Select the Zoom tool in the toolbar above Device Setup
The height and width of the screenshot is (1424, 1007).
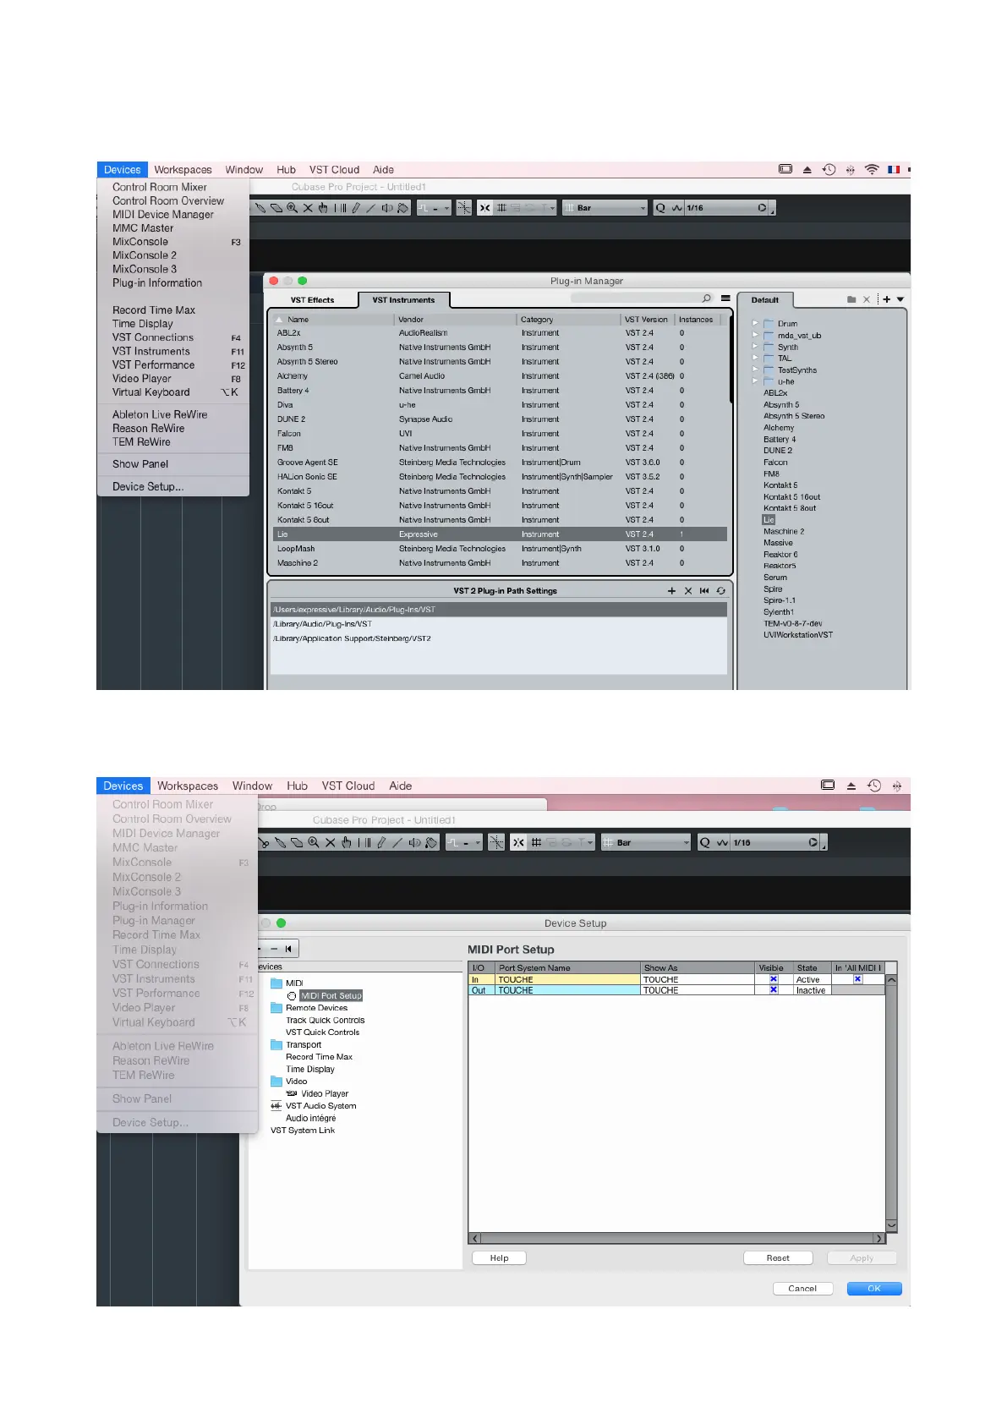(x=314, y=843)
